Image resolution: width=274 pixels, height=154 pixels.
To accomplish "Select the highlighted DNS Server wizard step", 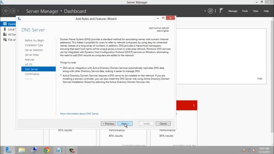I will 39,69.
